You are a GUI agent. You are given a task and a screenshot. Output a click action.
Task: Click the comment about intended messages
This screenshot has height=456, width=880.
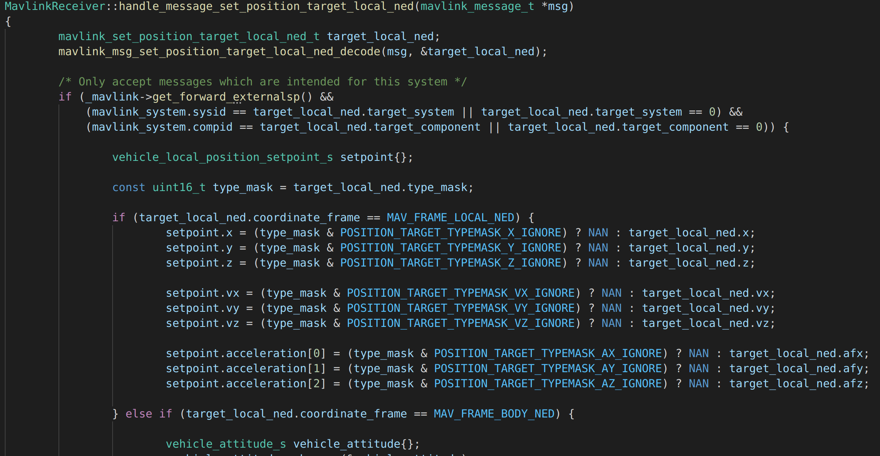tap(263, 82)
